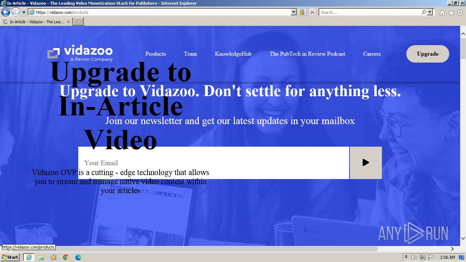
Task: Click the Your Email input field
Action: 214,163
